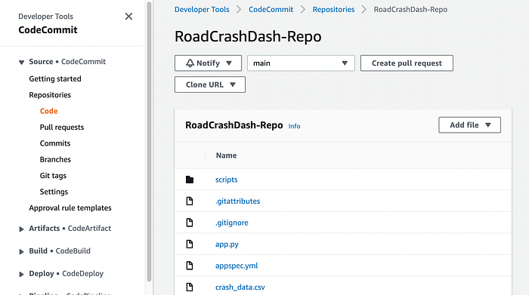Click the file icon beside .gitignore
The image size is (529, 295).
point(190,223)
